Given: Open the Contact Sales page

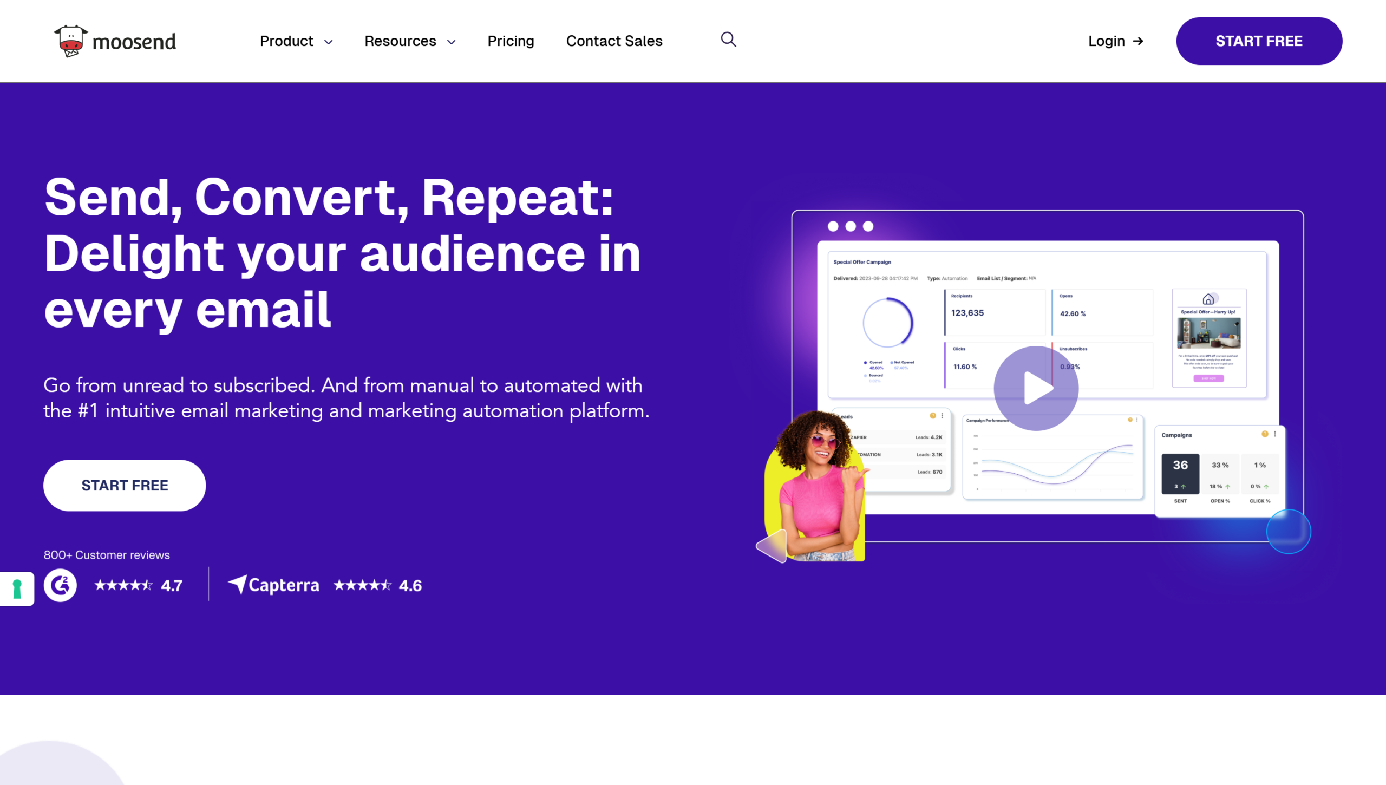Looking at the screenshot, I should 614,41.
